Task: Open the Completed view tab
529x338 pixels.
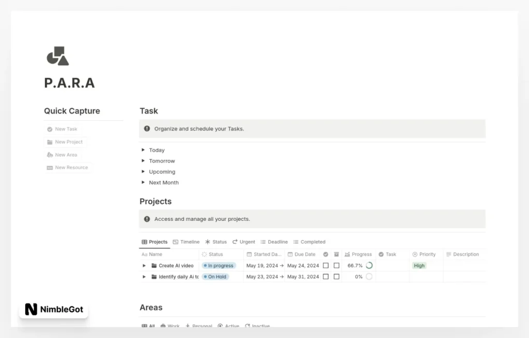Action: click(x=309, y=242)
